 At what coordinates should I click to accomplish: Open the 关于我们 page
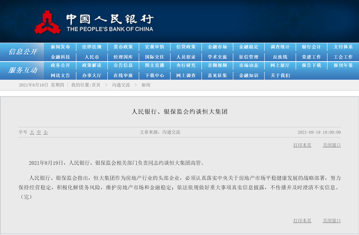coord(280,75)
